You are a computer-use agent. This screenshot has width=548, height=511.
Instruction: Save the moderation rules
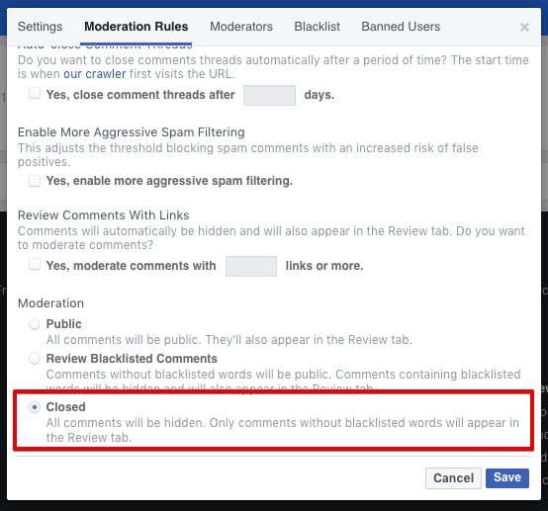click(507, 477)
